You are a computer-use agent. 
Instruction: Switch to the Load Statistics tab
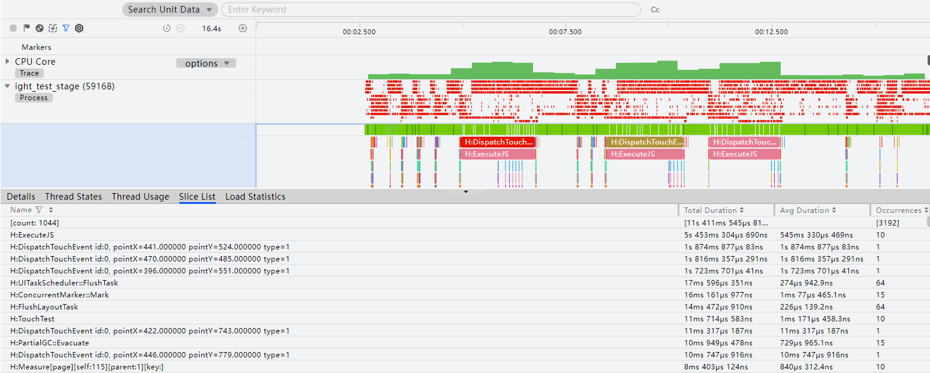tap(255, 197)
